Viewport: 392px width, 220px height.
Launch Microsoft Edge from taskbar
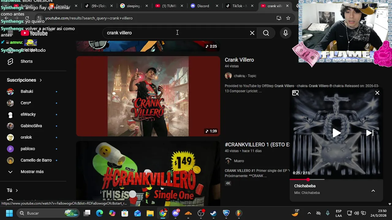tap(100, 213)
